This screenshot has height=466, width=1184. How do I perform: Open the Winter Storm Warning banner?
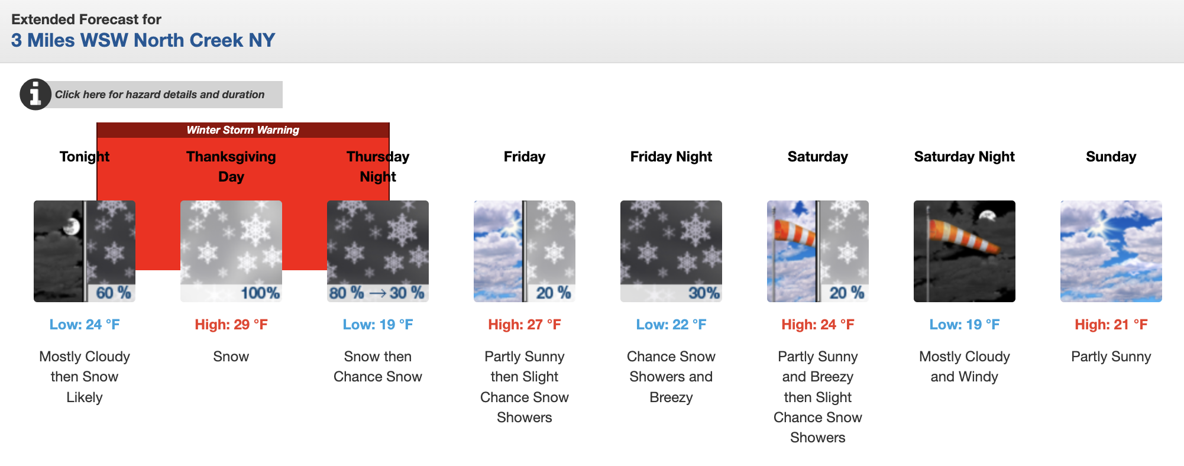(x=242, y=130)
